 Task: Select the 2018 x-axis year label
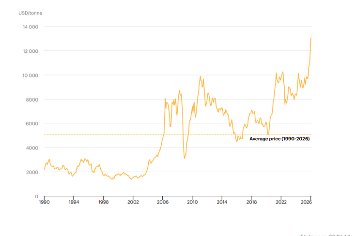pos(251,202)
